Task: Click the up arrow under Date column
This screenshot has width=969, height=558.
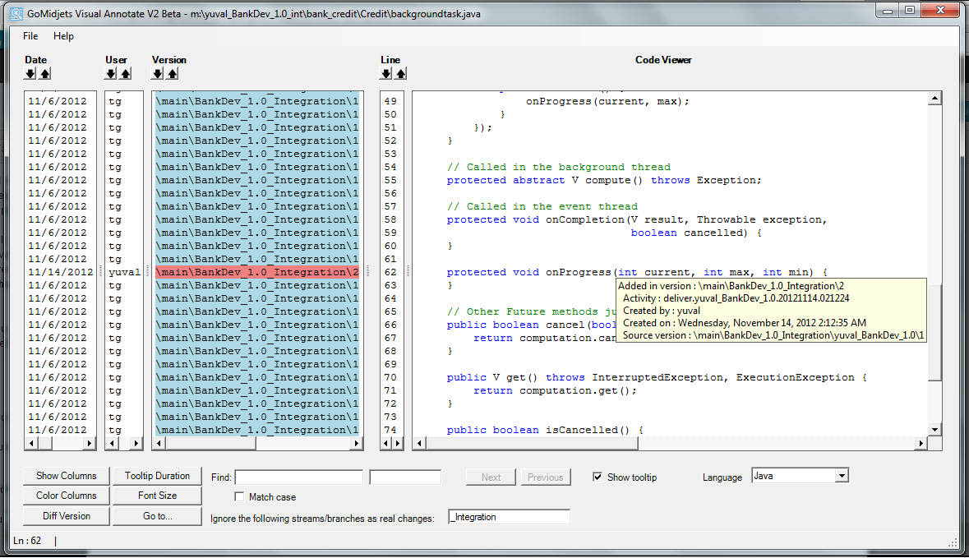Action: coord(44,74)
